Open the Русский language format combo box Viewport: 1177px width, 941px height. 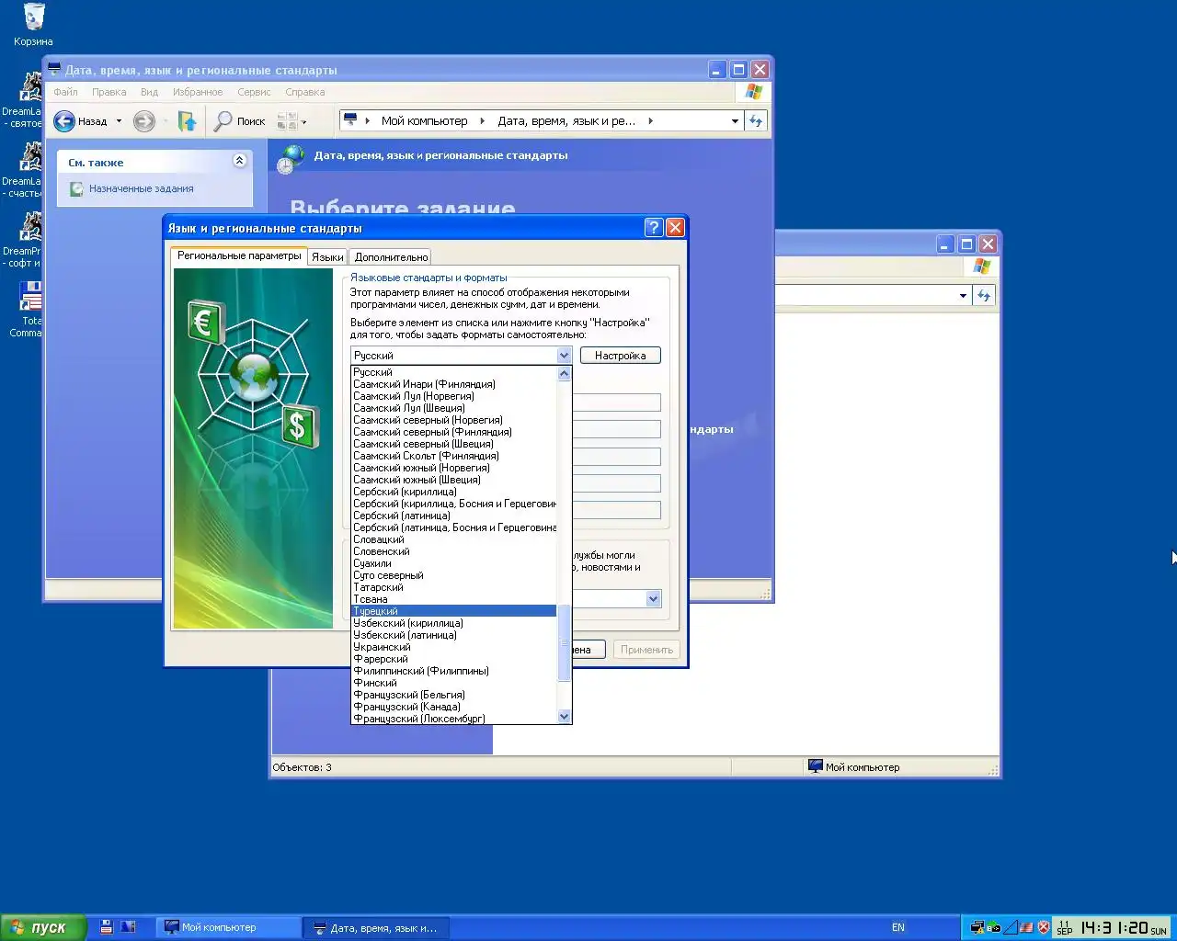click(461, 356)
